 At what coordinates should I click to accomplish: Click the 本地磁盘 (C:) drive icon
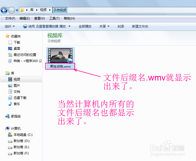pyautogui.click(x=10, y=135)
